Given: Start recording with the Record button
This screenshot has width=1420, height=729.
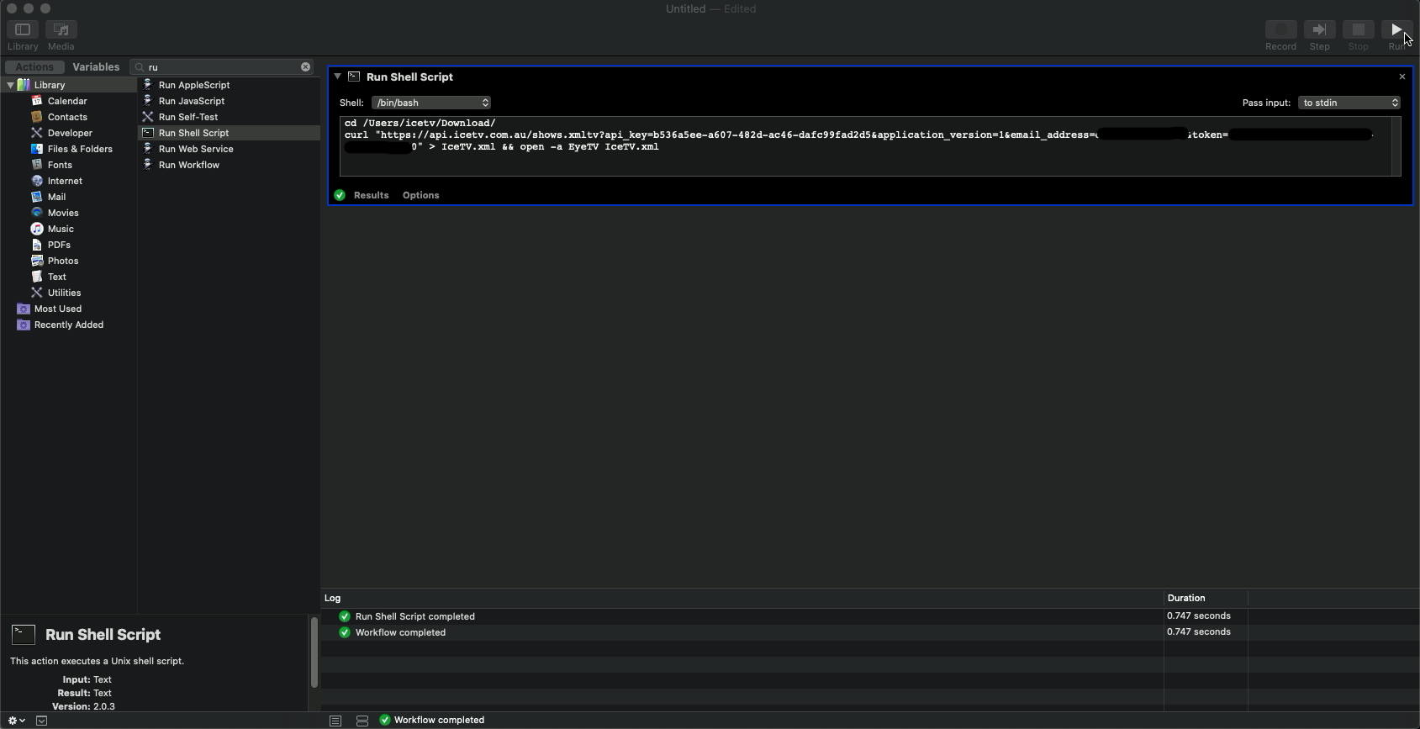Looking at the screenshot, I should click(x=1280, y=29).
